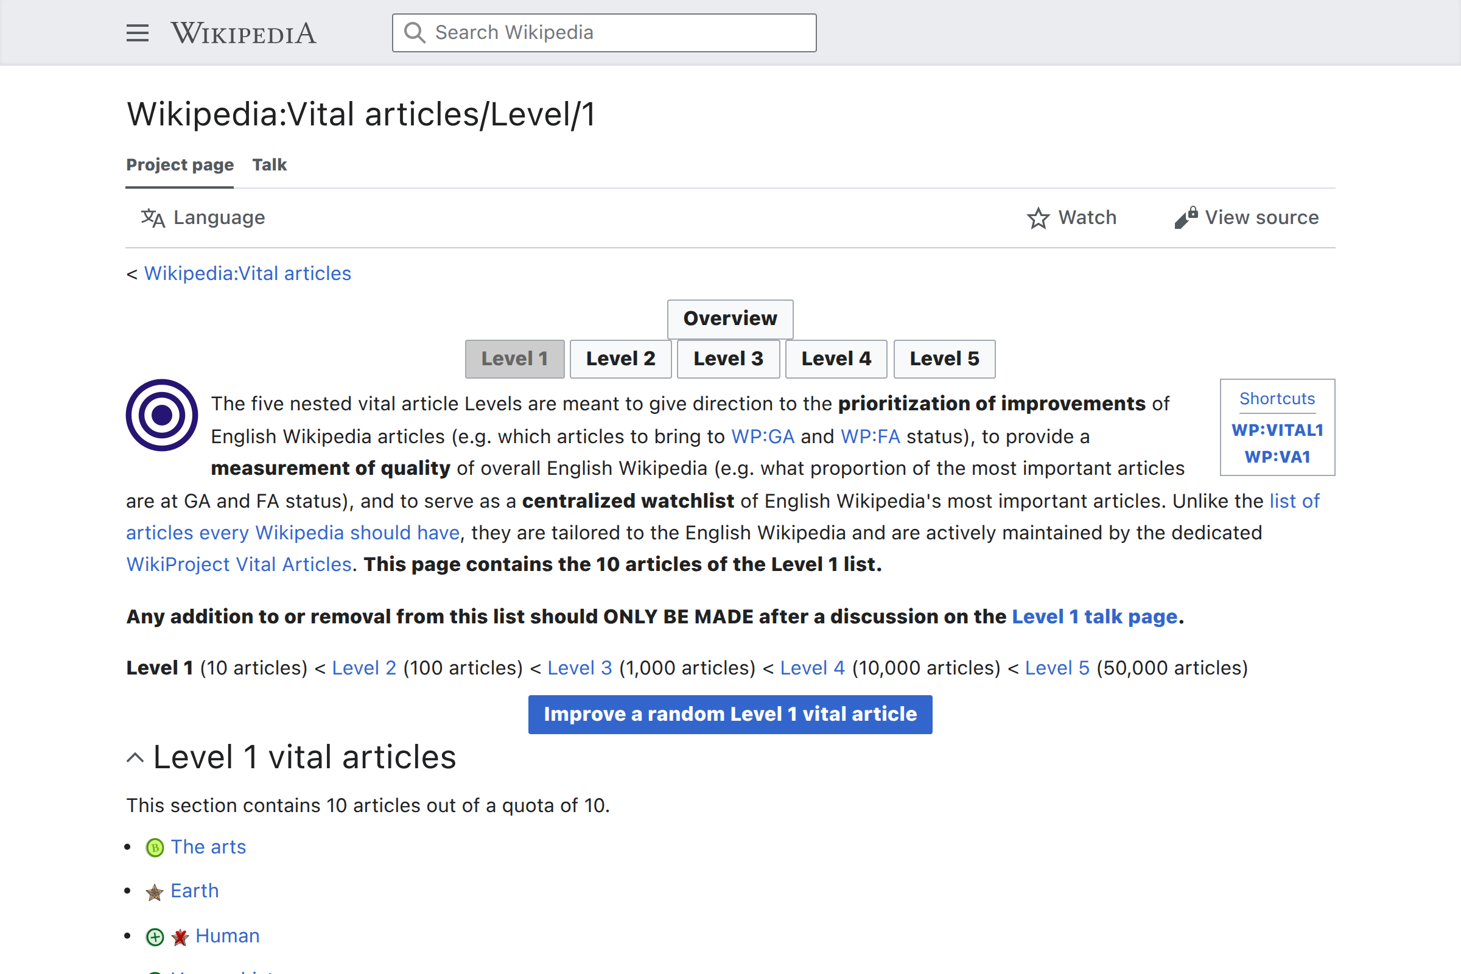Open the Language text link
This screenshot has width=1461, height=974.
(219, 217)
